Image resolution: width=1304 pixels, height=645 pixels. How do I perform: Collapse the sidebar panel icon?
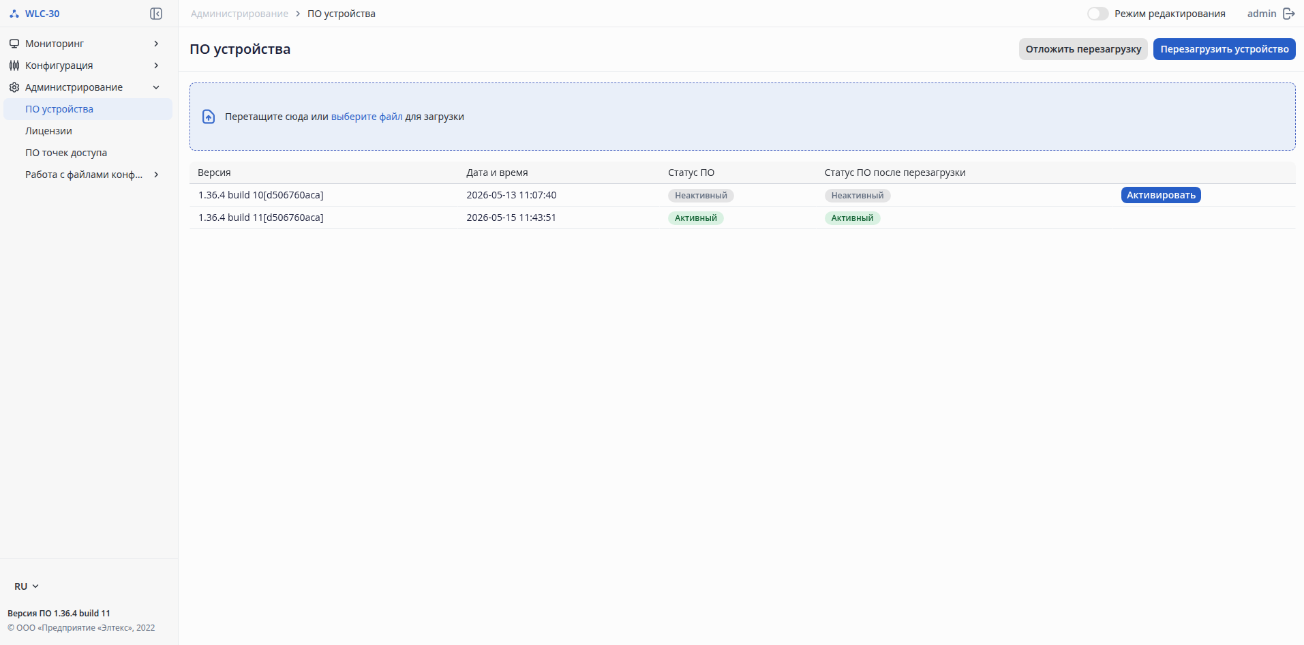[156, 14]
